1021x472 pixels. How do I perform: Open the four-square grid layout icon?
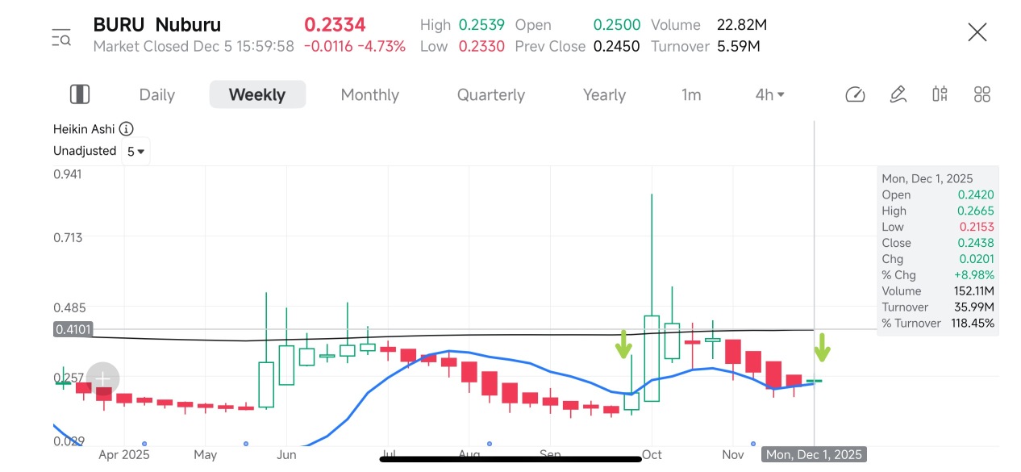[981, 94]
